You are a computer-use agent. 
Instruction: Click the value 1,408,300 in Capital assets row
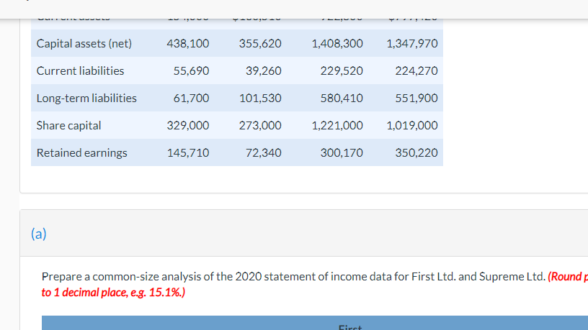pos(337,43)
